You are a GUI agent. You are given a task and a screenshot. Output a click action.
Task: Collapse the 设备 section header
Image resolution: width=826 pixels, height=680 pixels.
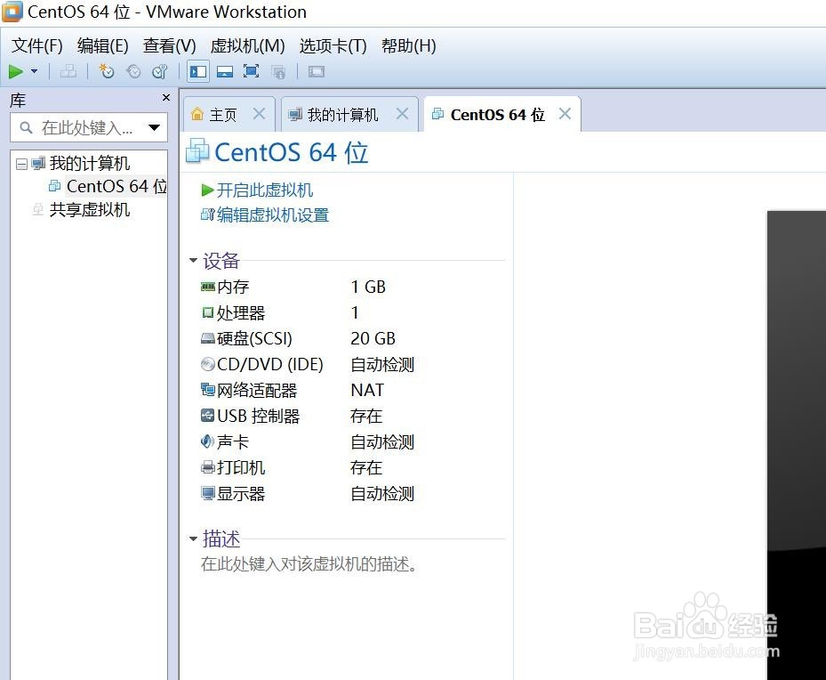[194, 261]
